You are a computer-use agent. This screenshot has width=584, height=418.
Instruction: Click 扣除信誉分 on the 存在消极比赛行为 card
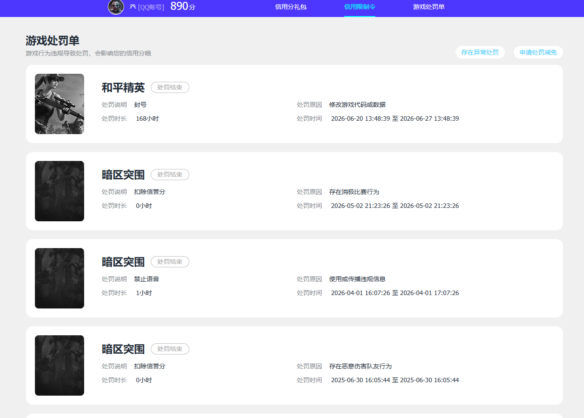click(149, 192)
